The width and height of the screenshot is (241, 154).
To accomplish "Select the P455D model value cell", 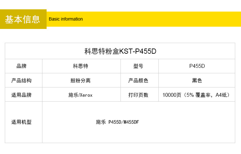I will 197,66.
